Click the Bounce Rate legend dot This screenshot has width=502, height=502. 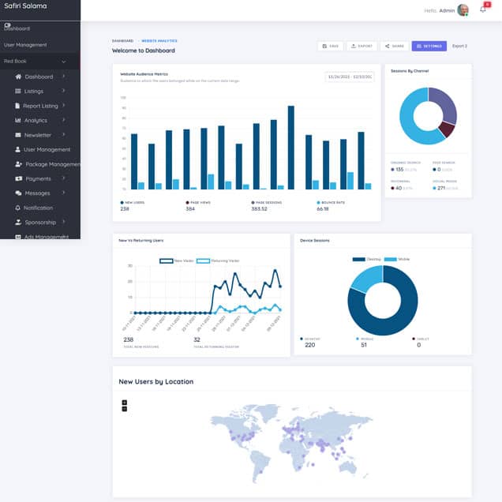(x=318, y=203)
